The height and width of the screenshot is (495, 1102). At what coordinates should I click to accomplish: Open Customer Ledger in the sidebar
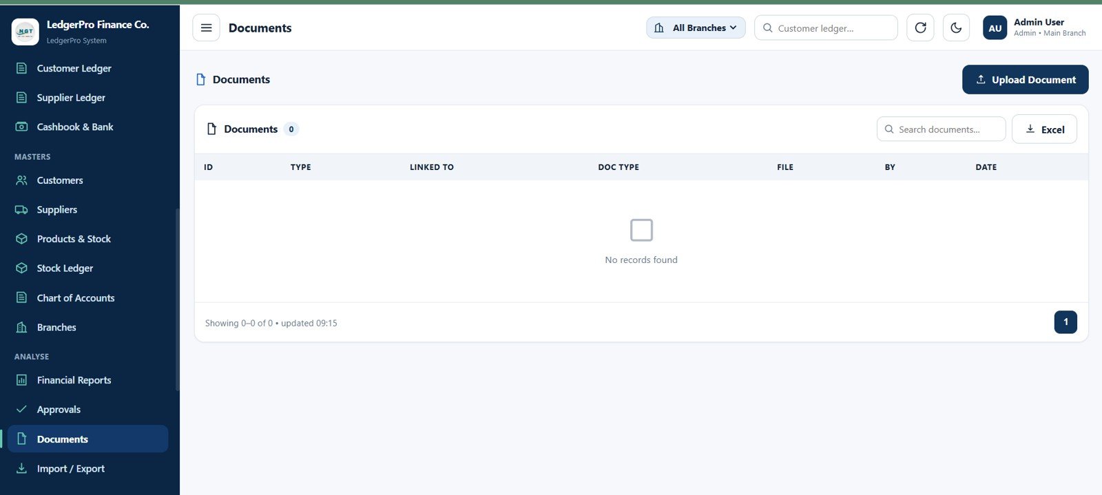coord(88,68)
